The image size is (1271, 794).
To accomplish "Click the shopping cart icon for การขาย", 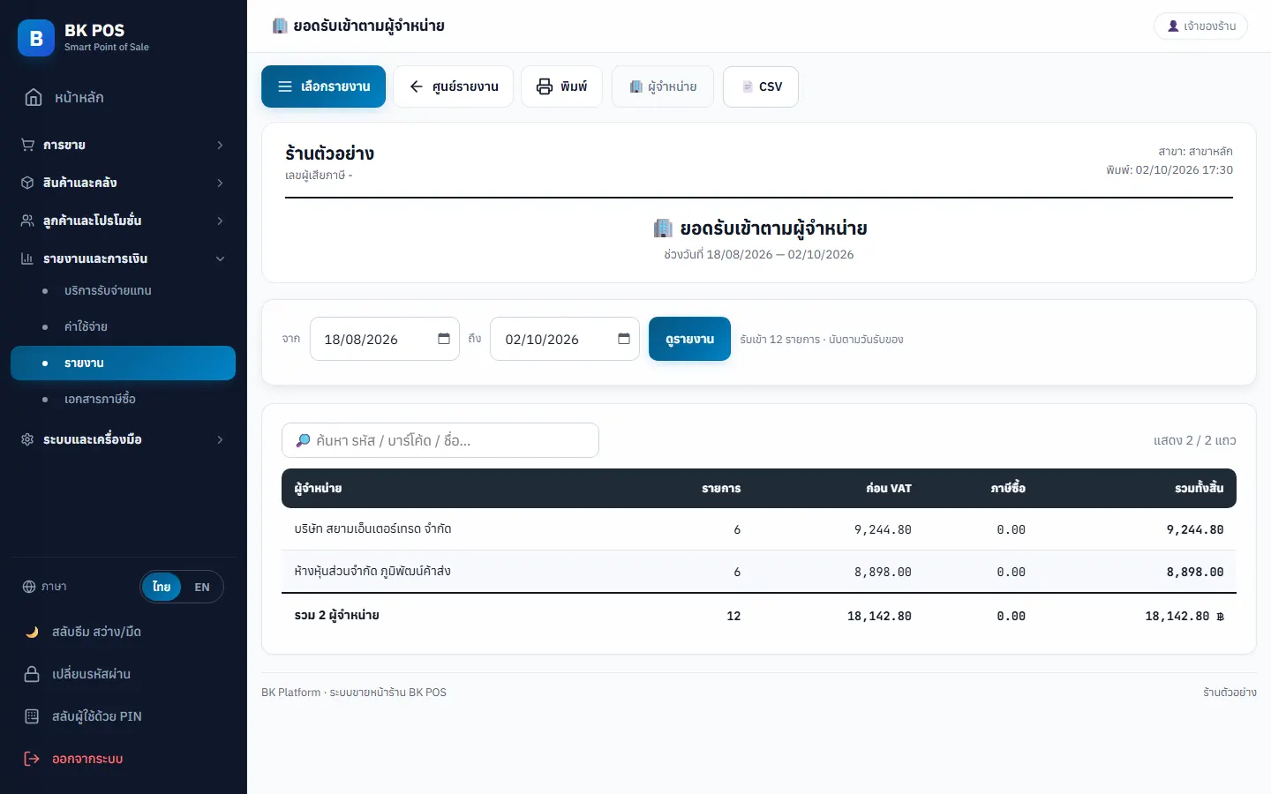I will tap(27, 145).
